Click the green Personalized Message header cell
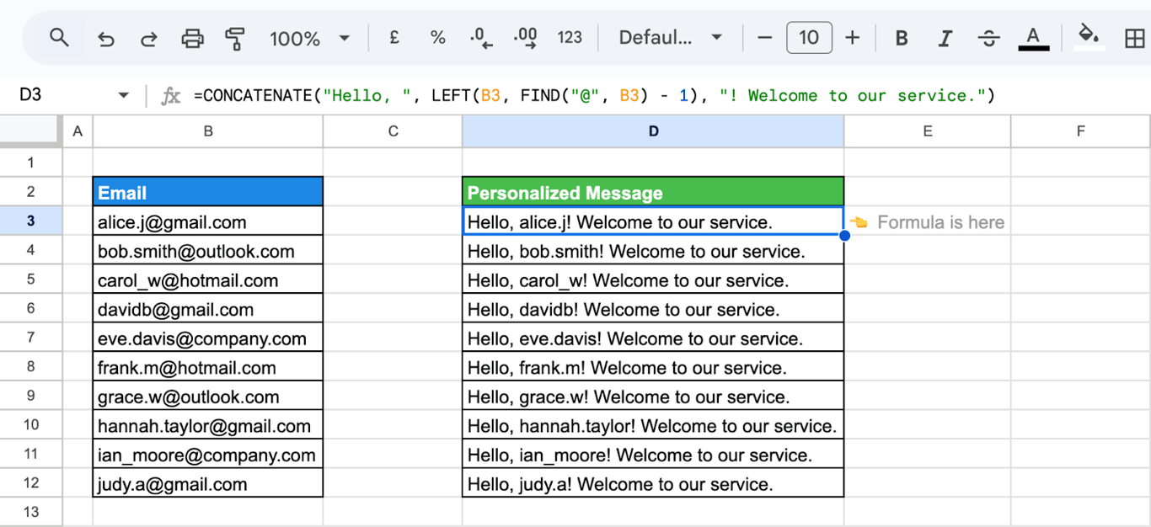 653,192
